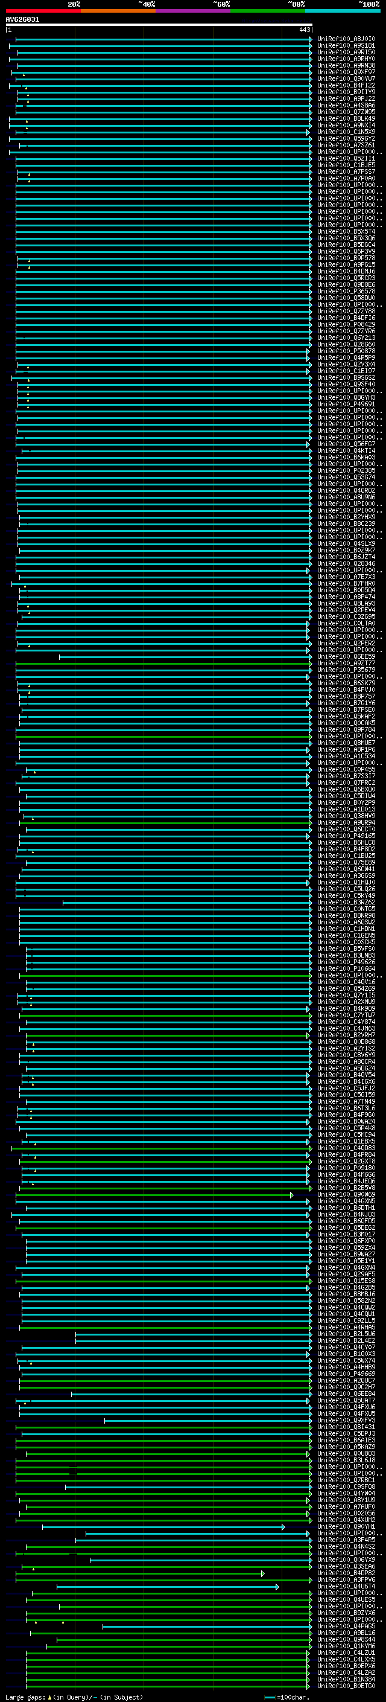Open hit UniRef100_A9S181

tap(346, 46)
